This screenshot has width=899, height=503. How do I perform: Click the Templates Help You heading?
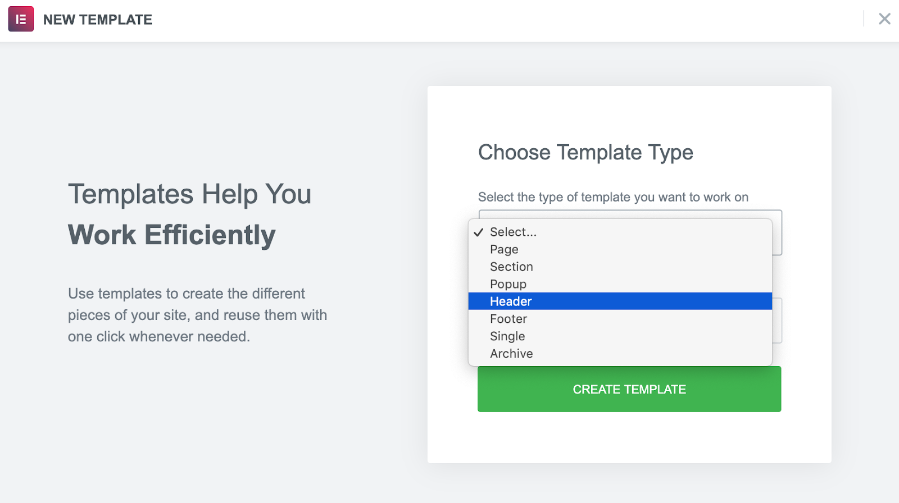tap(189, 194)
